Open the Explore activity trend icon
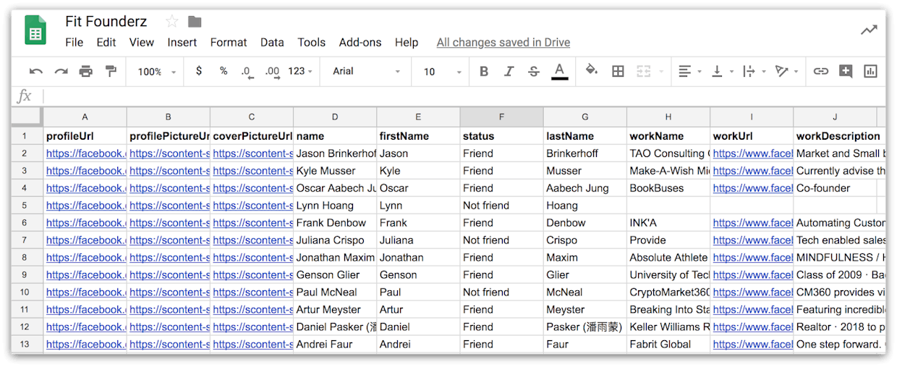The height and width of the screenshot is (367, 897). tap(869, 30)
